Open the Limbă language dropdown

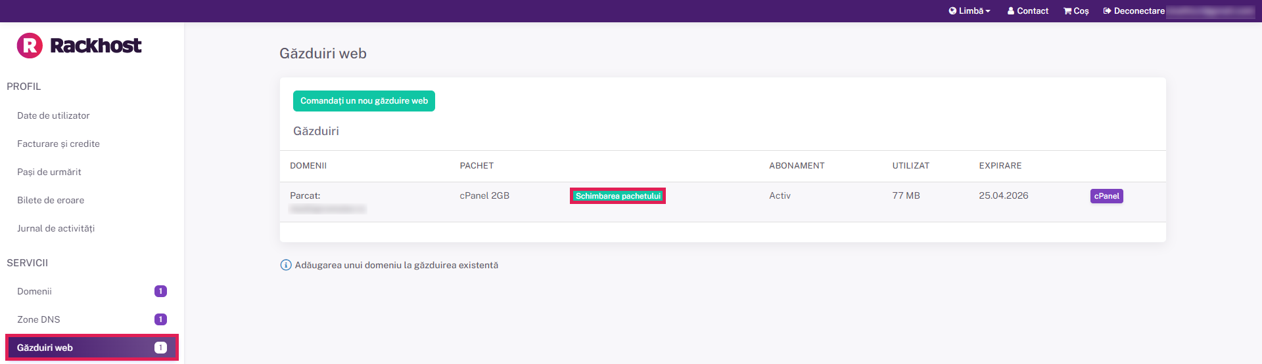[x=970, y=10]
